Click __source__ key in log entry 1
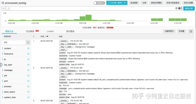196x104 pixels. pos(64,41)
